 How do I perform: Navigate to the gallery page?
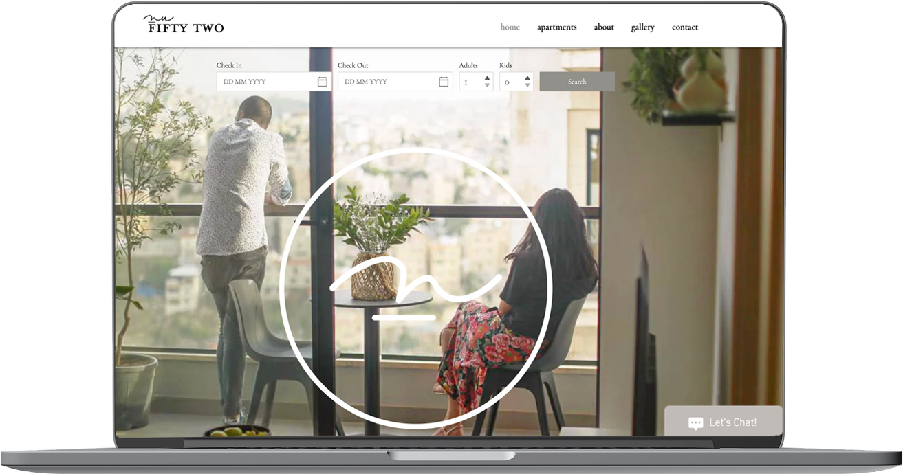click(x=642, y=27)
